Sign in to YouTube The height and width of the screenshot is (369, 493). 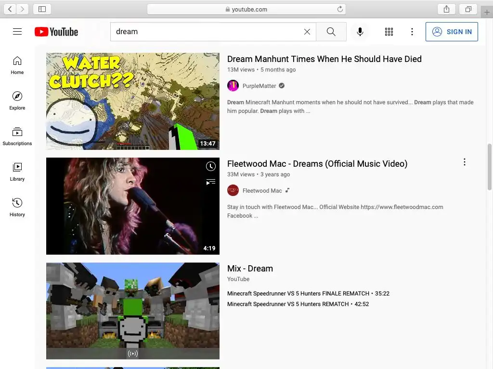point(452,32)
